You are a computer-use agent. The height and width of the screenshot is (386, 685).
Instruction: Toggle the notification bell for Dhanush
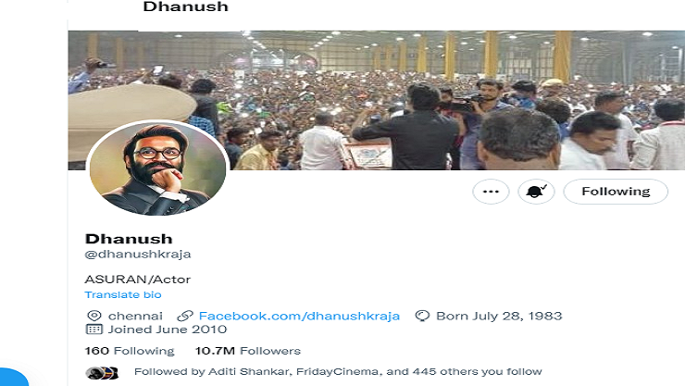[x=536, y=192]
